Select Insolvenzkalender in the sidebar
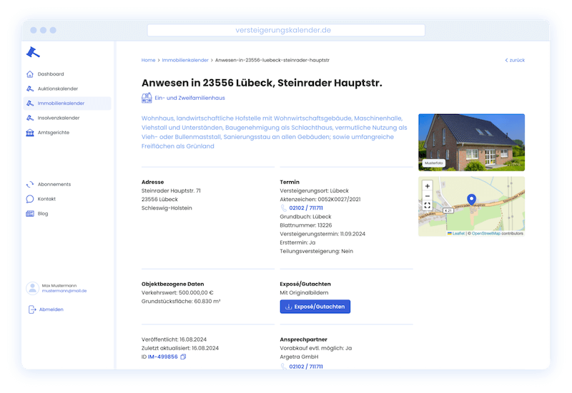572x393 pixels. pyautogui.click(x=58, y=118)
